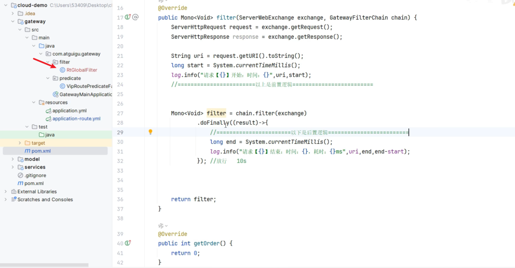Expand the model module

click(13, 159)
